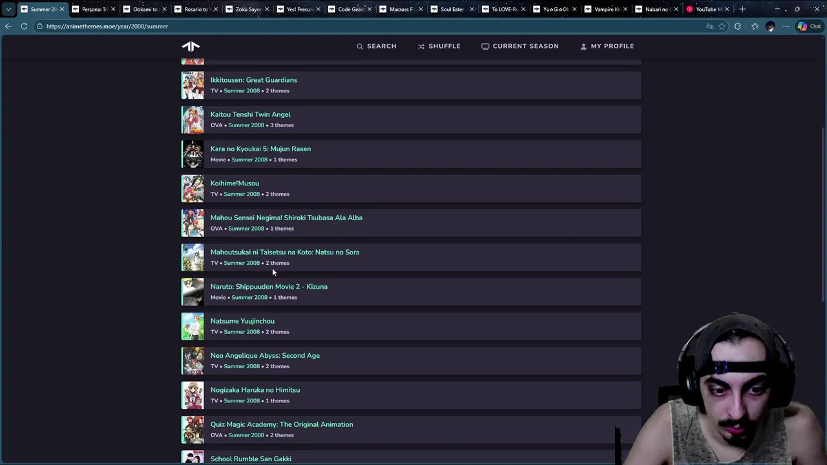The width and height of the screenshot is (827, 465).
Task: Switch to the Nabari no tab
Action: [x=657, y=9]
